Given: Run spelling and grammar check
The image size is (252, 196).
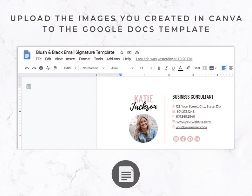Looking at the screenshot, I should coord(48,68).
